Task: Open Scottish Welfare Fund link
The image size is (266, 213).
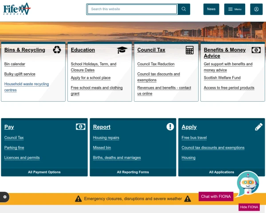Action: [x=222, y=78]
